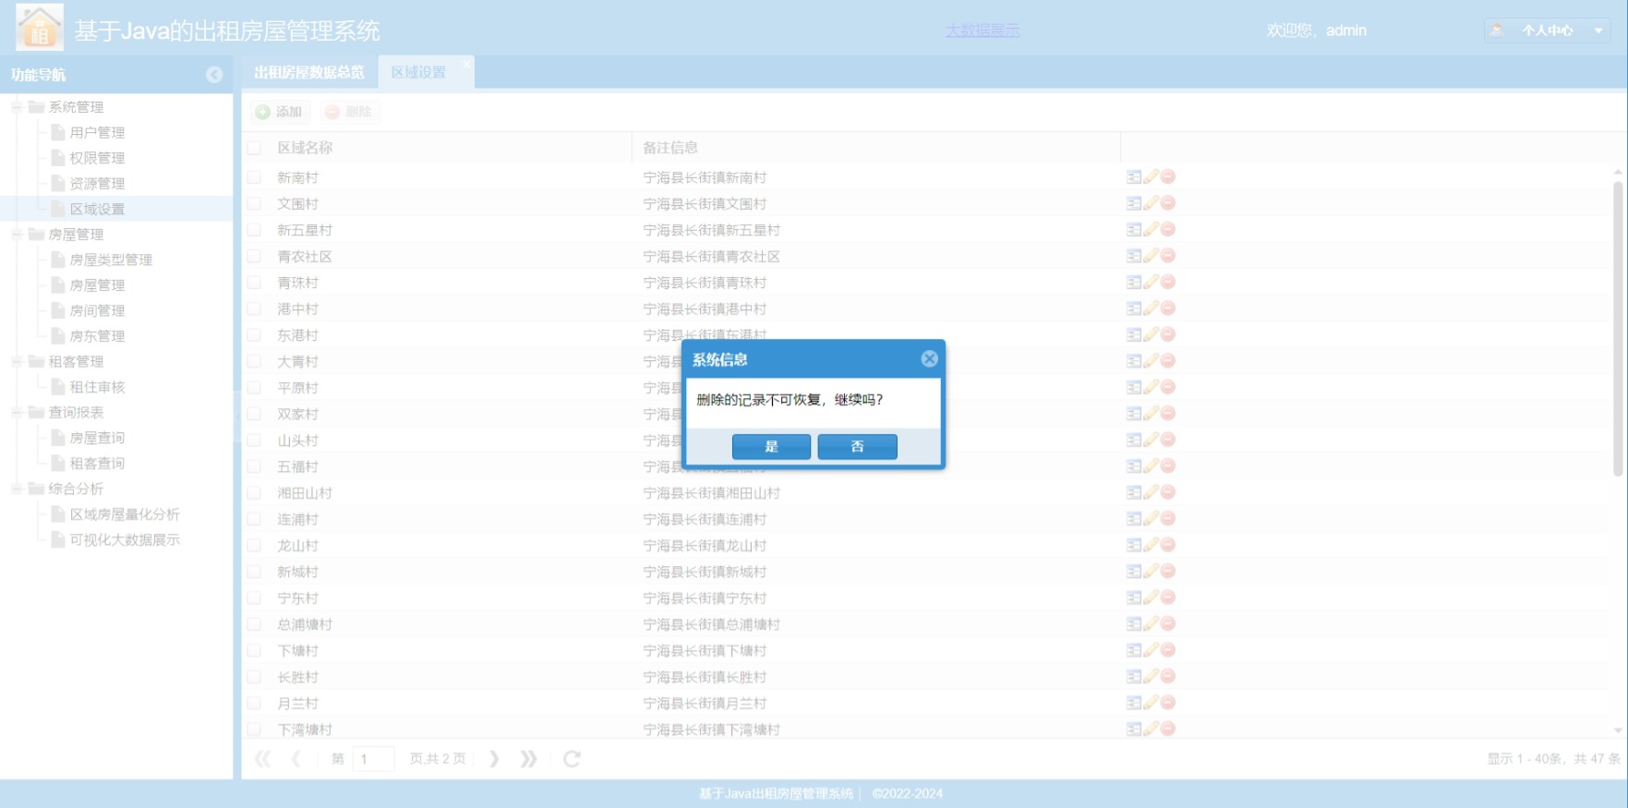Check the 新五星村 row checkbox
The height and width of the screenshot is (808, 1628).
click(254, 230)
